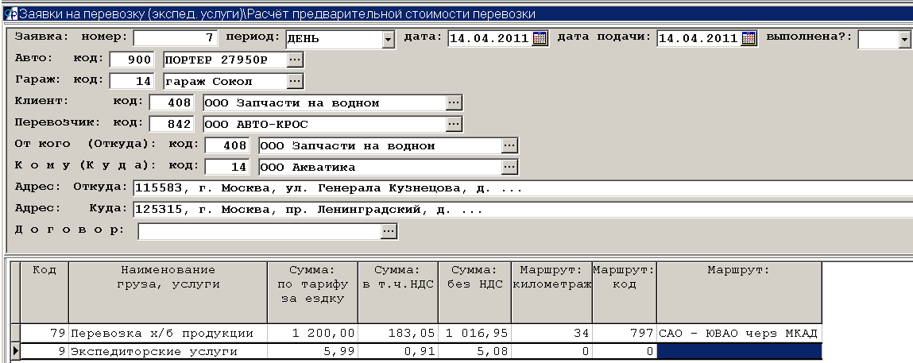Open lookup for перевозчик ООО АВТО-КРОС

click(x=454, y=124)
